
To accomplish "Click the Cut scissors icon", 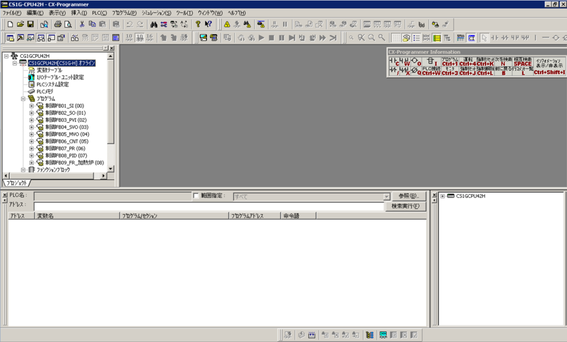I will pyautogui.click(x=82, y=24).
